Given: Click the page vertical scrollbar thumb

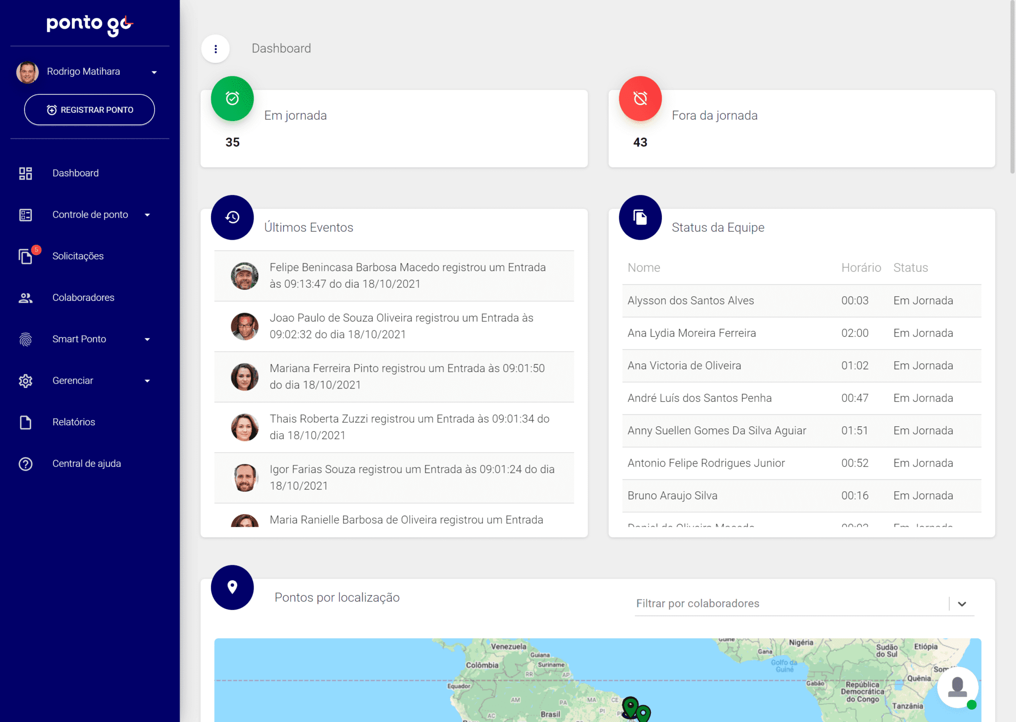Looking at the screenshot, I should pos(1012,87).
